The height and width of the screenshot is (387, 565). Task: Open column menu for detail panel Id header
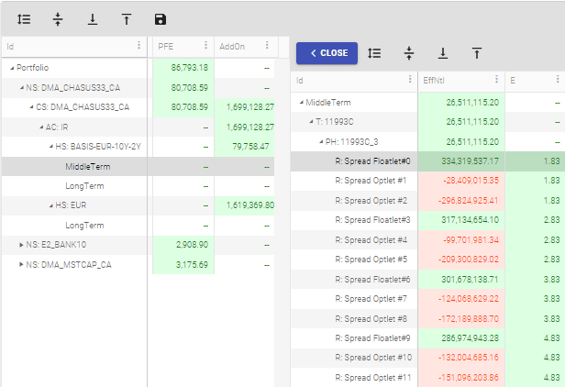pos(410,79)
